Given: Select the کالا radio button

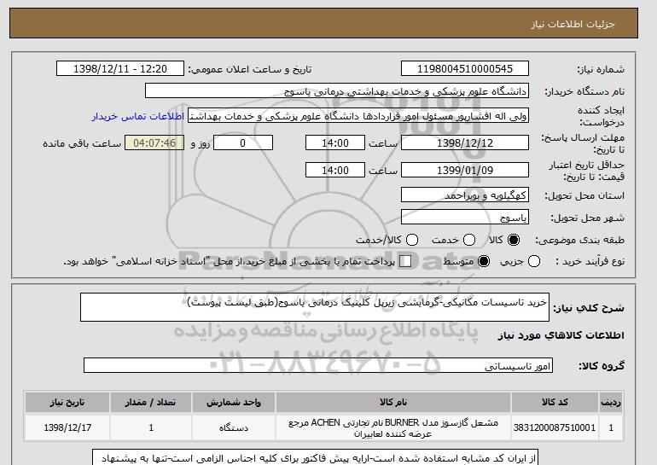Looking at the screenshot, I should tap(514, 240).
